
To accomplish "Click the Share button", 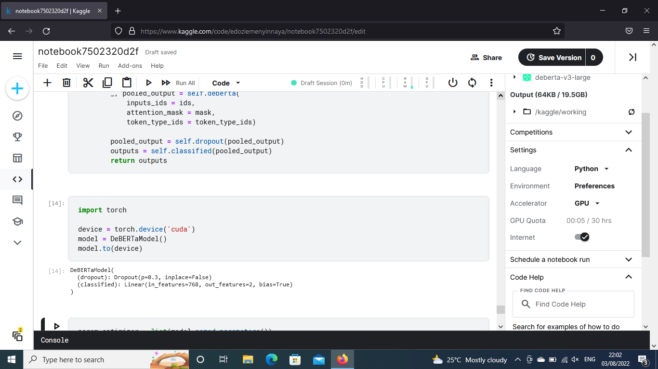I will click(x=486, y=57).
